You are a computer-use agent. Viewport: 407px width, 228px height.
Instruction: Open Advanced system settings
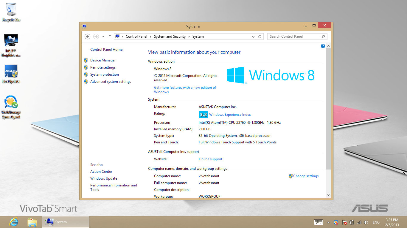(111, 82)
